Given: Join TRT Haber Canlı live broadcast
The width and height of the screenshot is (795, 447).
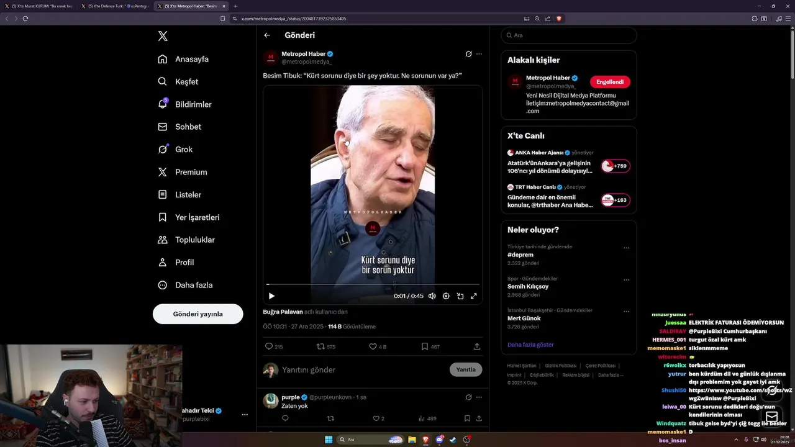Looking at the screenshot, I should pos(616,200).
